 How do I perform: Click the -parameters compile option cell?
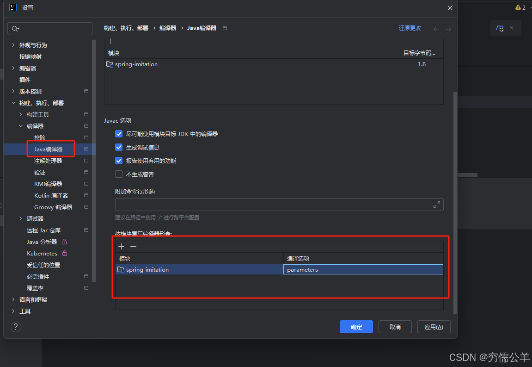point(363,269)
